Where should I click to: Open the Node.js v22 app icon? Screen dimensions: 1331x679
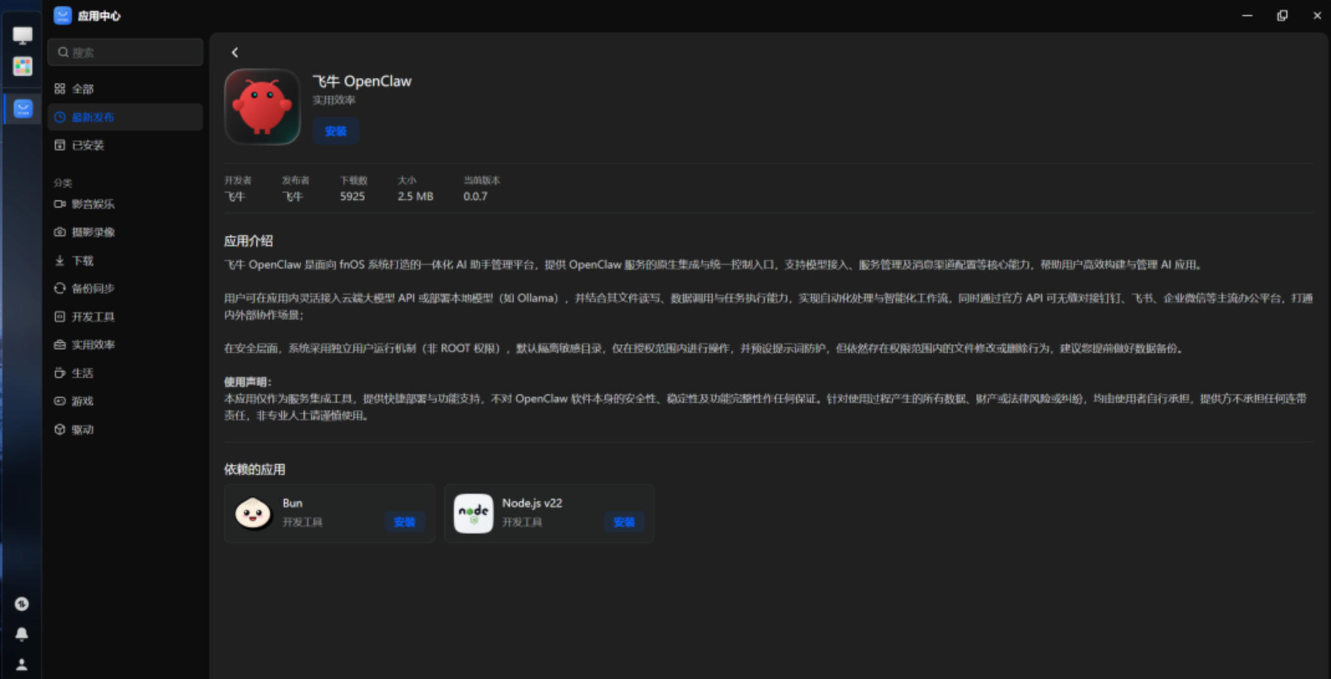473,513
